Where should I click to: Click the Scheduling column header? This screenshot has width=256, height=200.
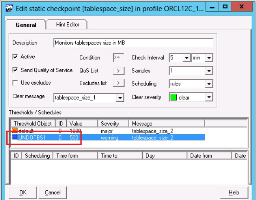37,156
